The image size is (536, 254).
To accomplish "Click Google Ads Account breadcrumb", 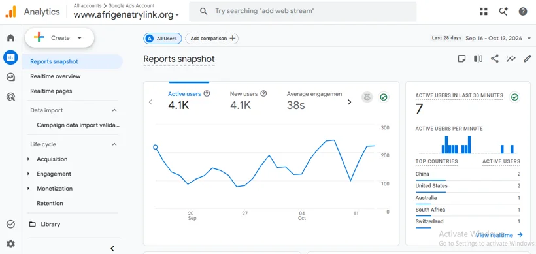I will click(x=131, y=5).
